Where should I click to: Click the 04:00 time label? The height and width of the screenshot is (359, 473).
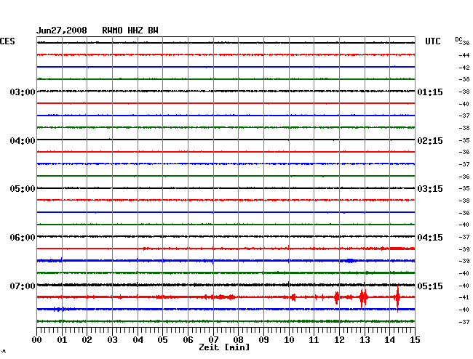23,141
